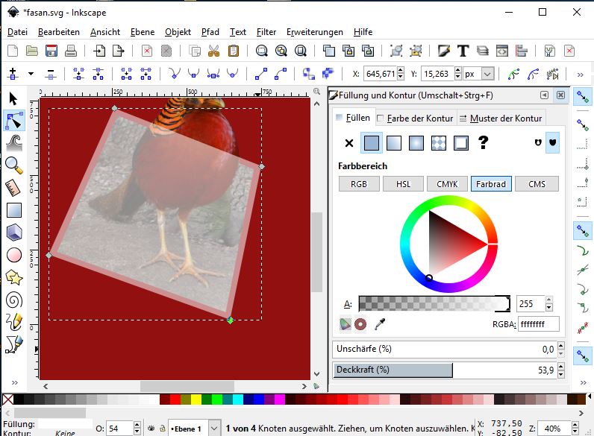Click the scissors cut icon
The height and width of the screenshot is (436, 594).
[214, 51]
